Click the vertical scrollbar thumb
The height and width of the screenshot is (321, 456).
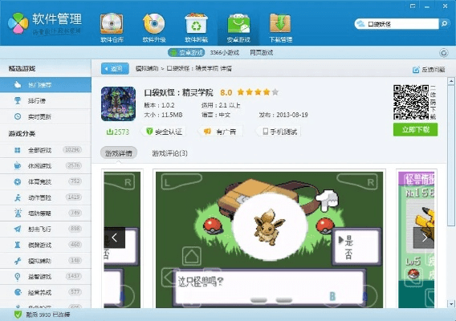(451, 155)
